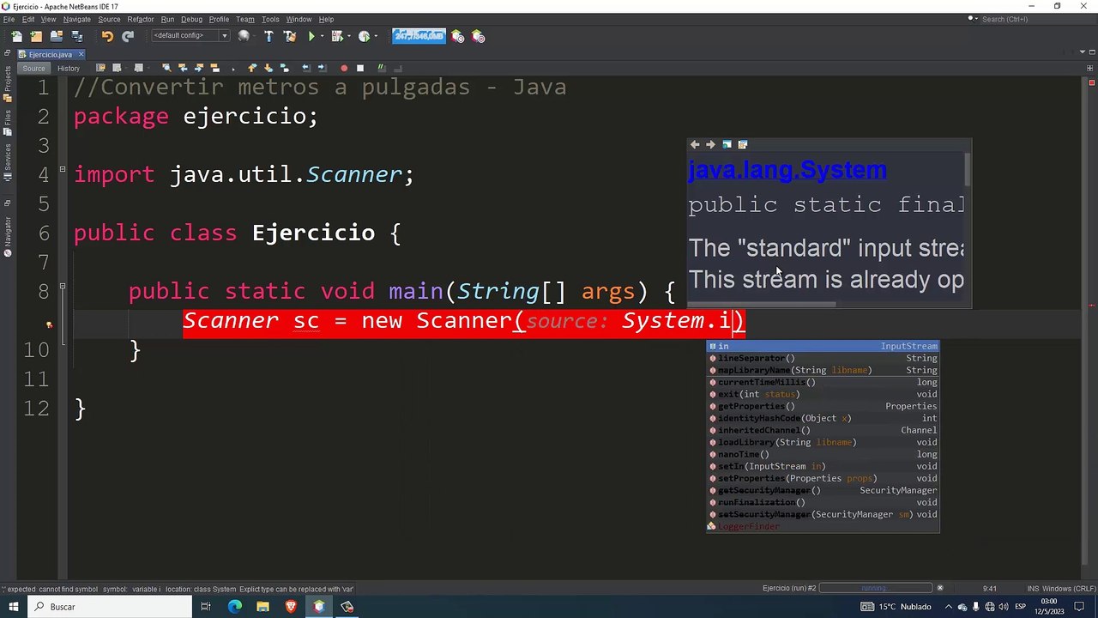The image size is (1098, 618).
Task: Toggle bookmark icon in editor toolbar
Action: coord(284,68)
